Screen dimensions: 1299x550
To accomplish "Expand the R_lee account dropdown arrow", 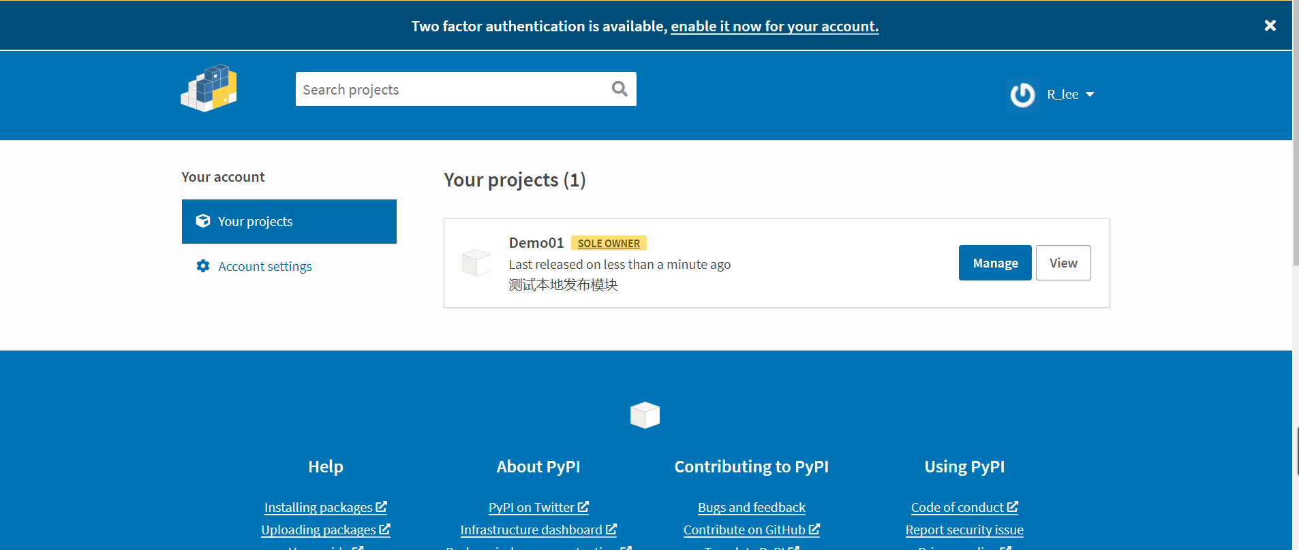I will tap(1090, 95).
